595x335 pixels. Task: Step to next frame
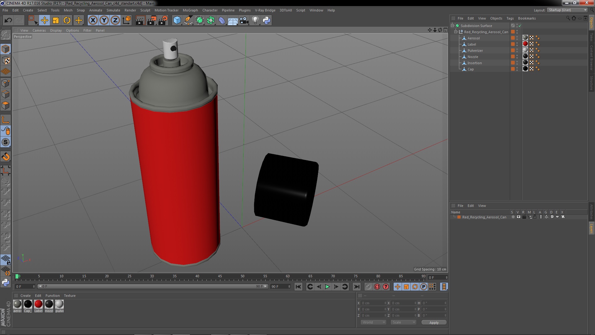(336, 287)
